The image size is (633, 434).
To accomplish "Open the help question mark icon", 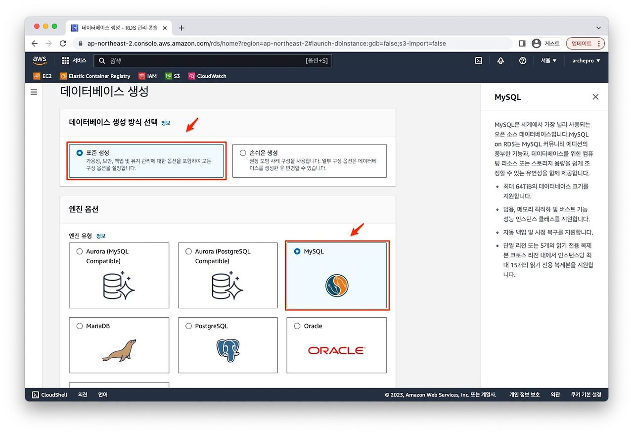I will (x=523, y=60).
